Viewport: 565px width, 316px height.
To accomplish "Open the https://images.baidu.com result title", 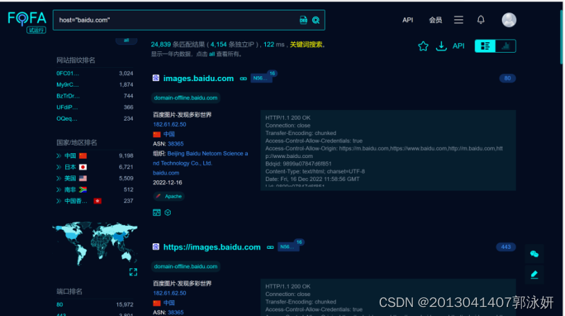I will tap(212, 247).
